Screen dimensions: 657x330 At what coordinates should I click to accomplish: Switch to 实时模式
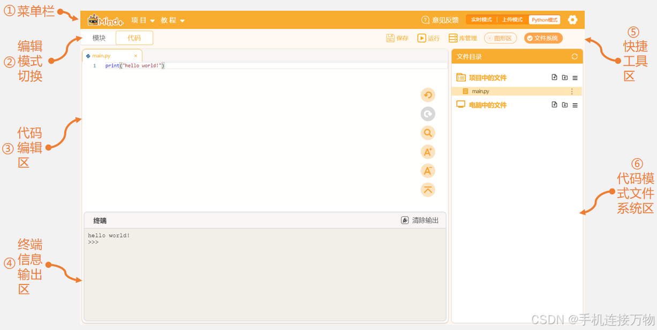coord(481,20)
